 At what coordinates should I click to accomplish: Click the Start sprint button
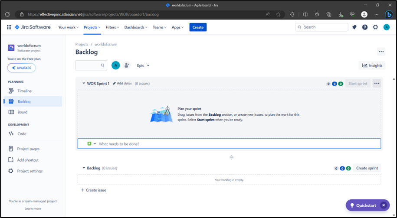tap(358, 84)
